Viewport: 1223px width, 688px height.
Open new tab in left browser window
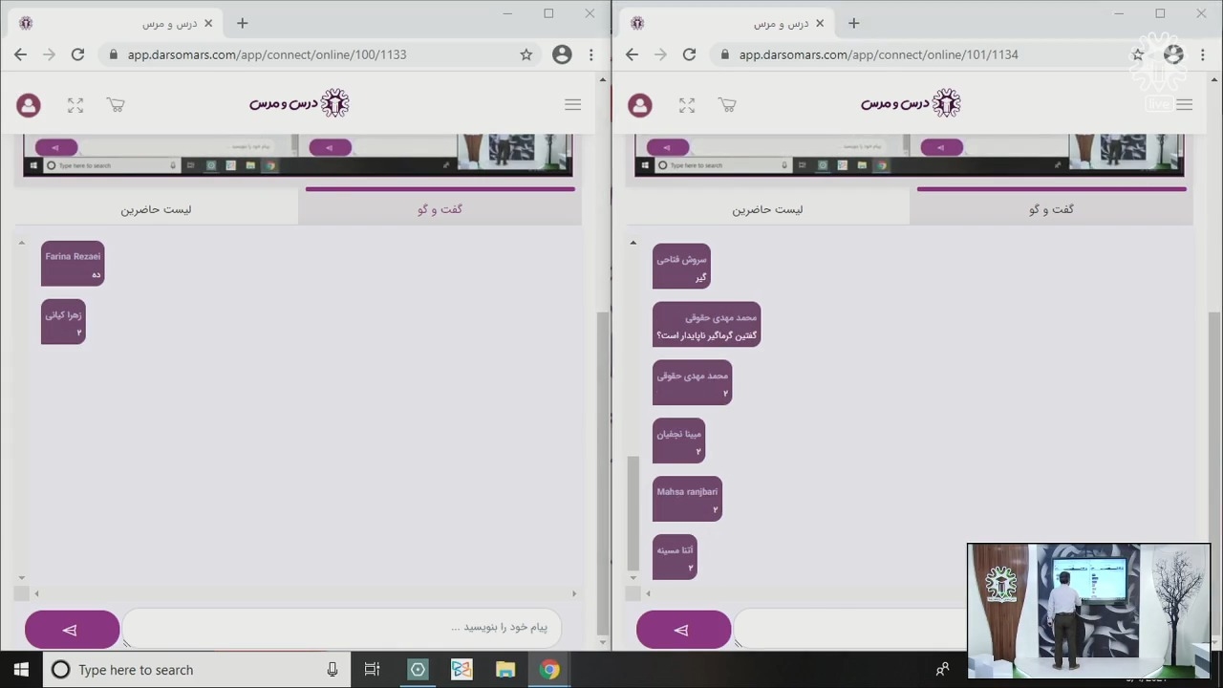242,23
